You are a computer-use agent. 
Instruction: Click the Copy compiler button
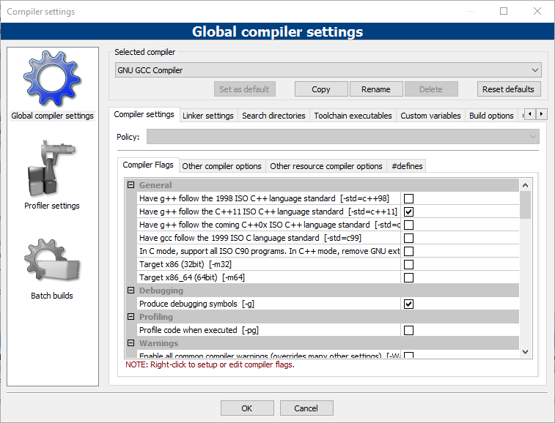[x=321, y=89]
